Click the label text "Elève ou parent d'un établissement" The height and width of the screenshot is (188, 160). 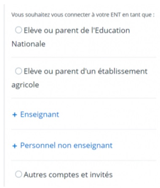pyautogui.click(x=85, y=71)
